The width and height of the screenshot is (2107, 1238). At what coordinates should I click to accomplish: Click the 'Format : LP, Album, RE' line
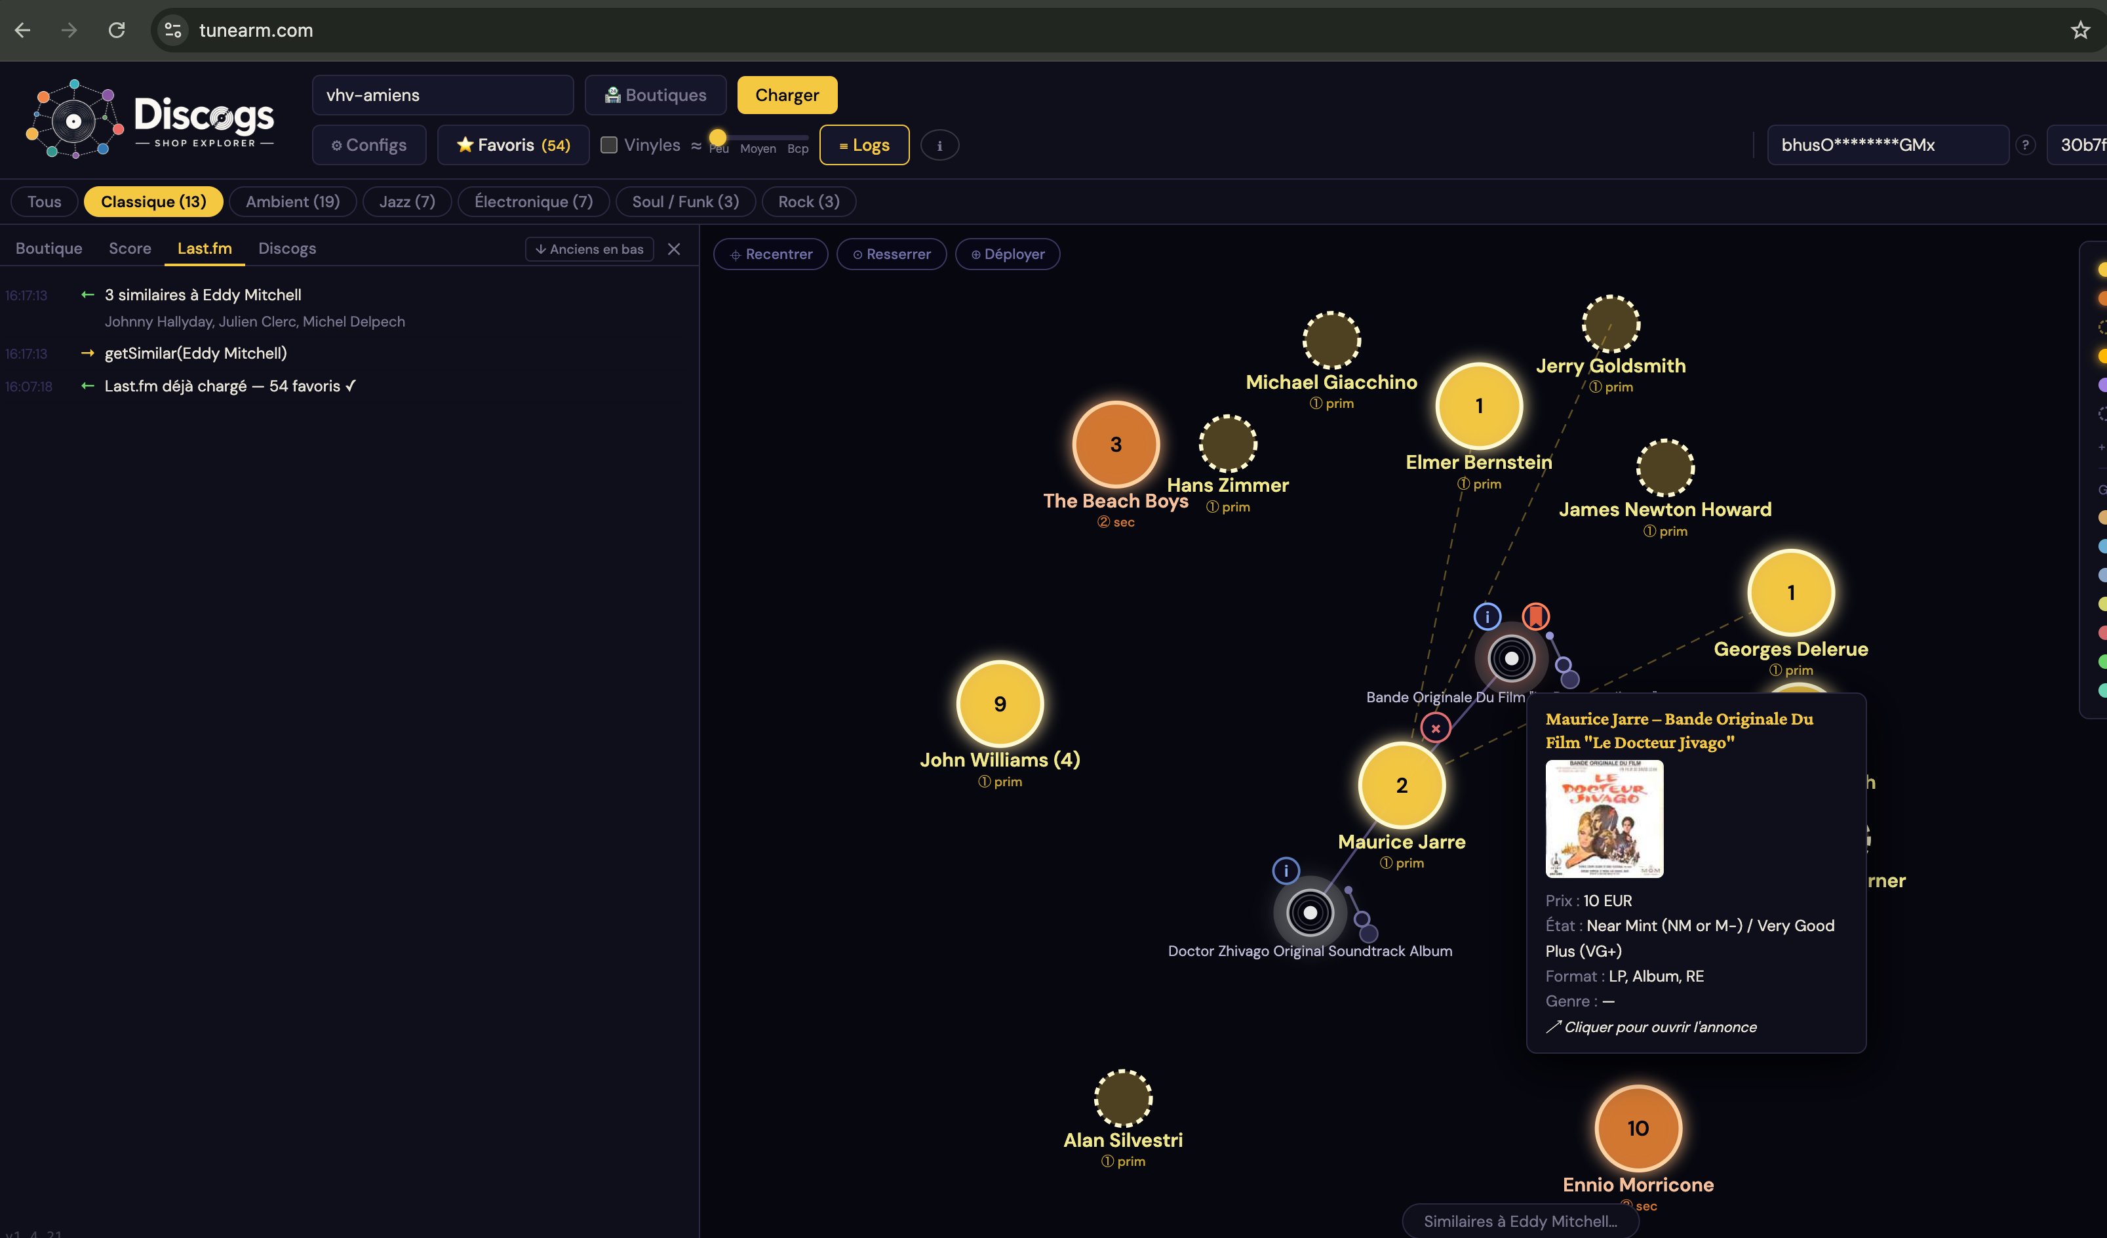point(1625,976)
